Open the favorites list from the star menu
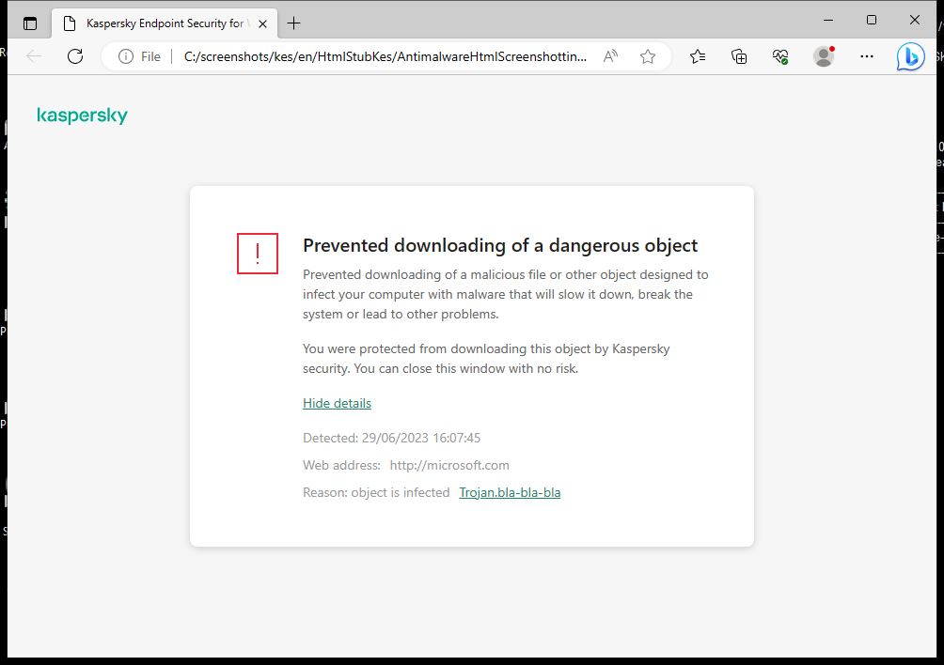This screenshot has height=665, width=944. pyautogui.click(x=698, y=56)
